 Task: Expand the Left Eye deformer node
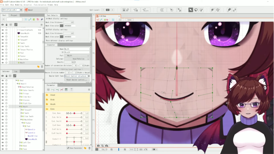20,143
